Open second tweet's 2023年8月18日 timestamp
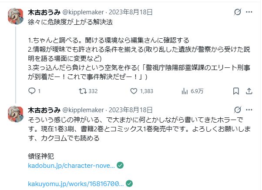Viewport: 262px width, 190px height. 132,109
